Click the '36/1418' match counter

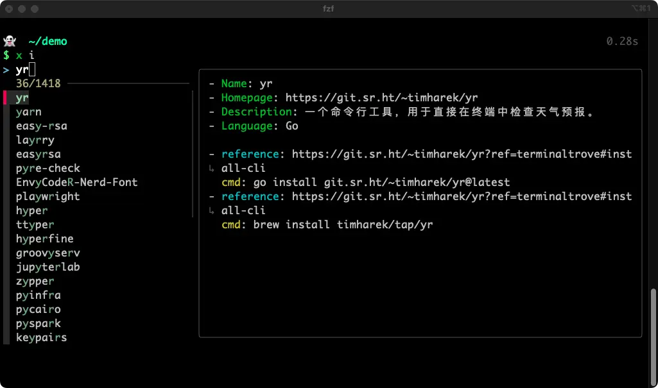(38, 83)
